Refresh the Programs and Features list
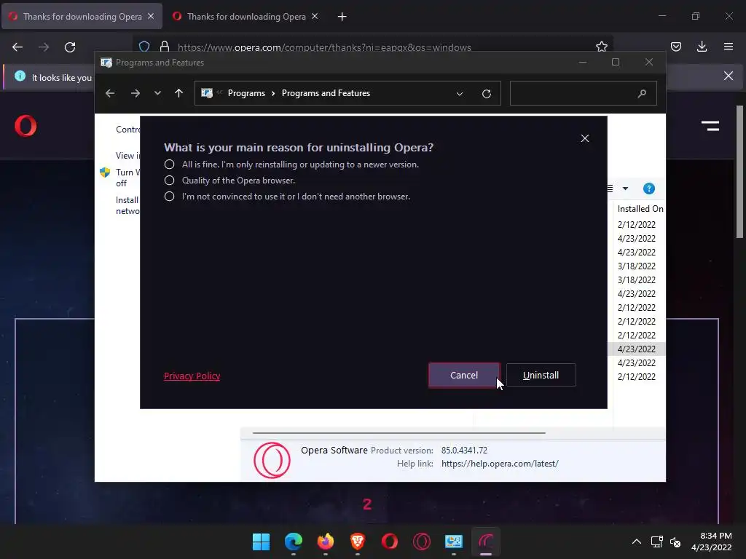746x559 pixels. pyautogui.click(x=486, y=94)
